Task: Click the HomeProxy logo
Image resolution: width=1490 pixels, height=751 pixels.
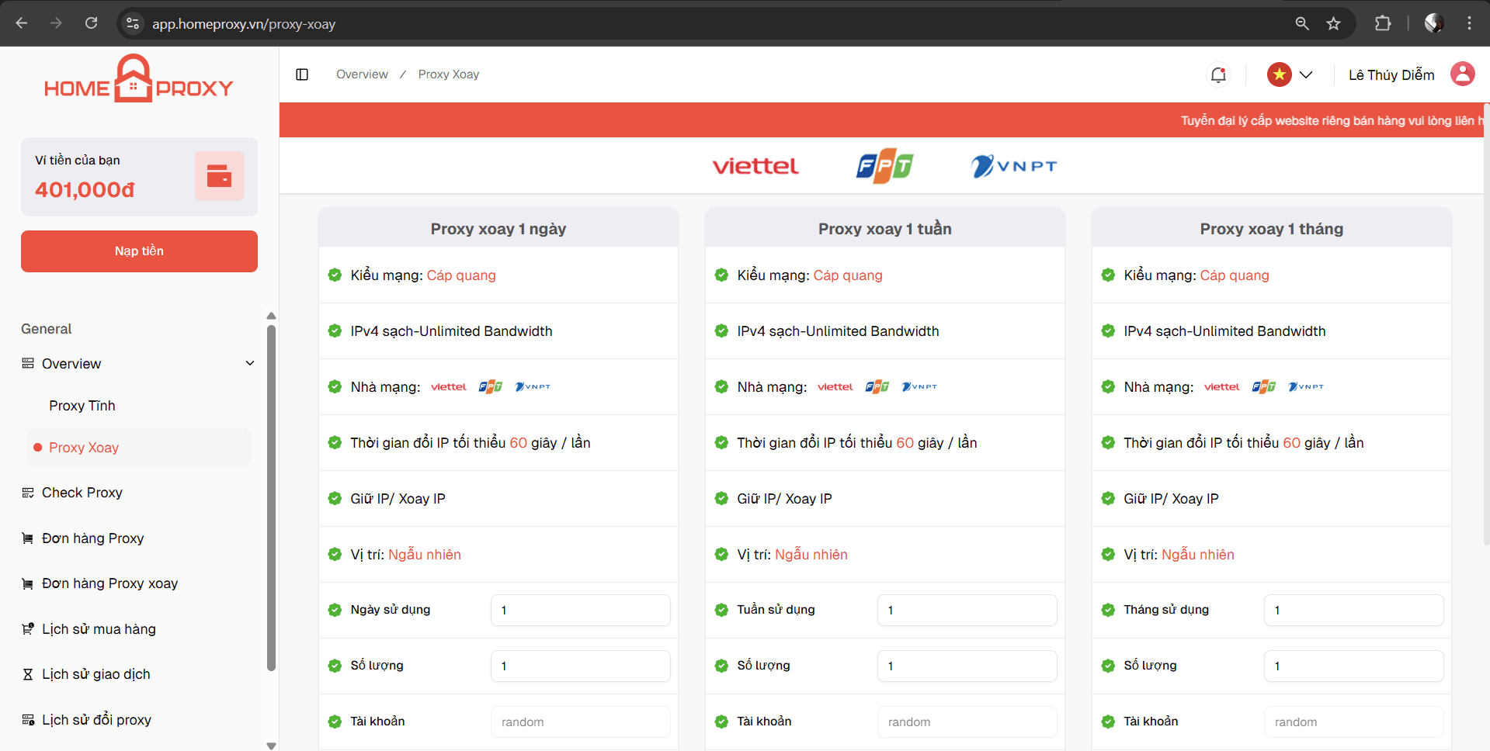Action: tap(138, 80)
